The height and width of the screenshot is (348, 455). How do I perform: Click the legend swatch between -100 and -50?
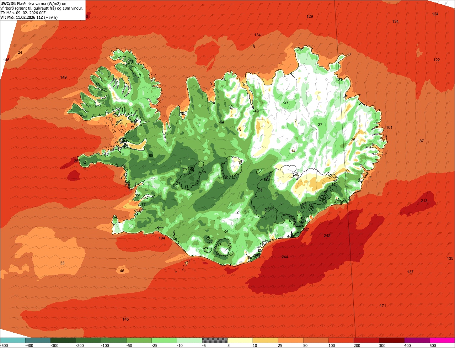point(114,340)
